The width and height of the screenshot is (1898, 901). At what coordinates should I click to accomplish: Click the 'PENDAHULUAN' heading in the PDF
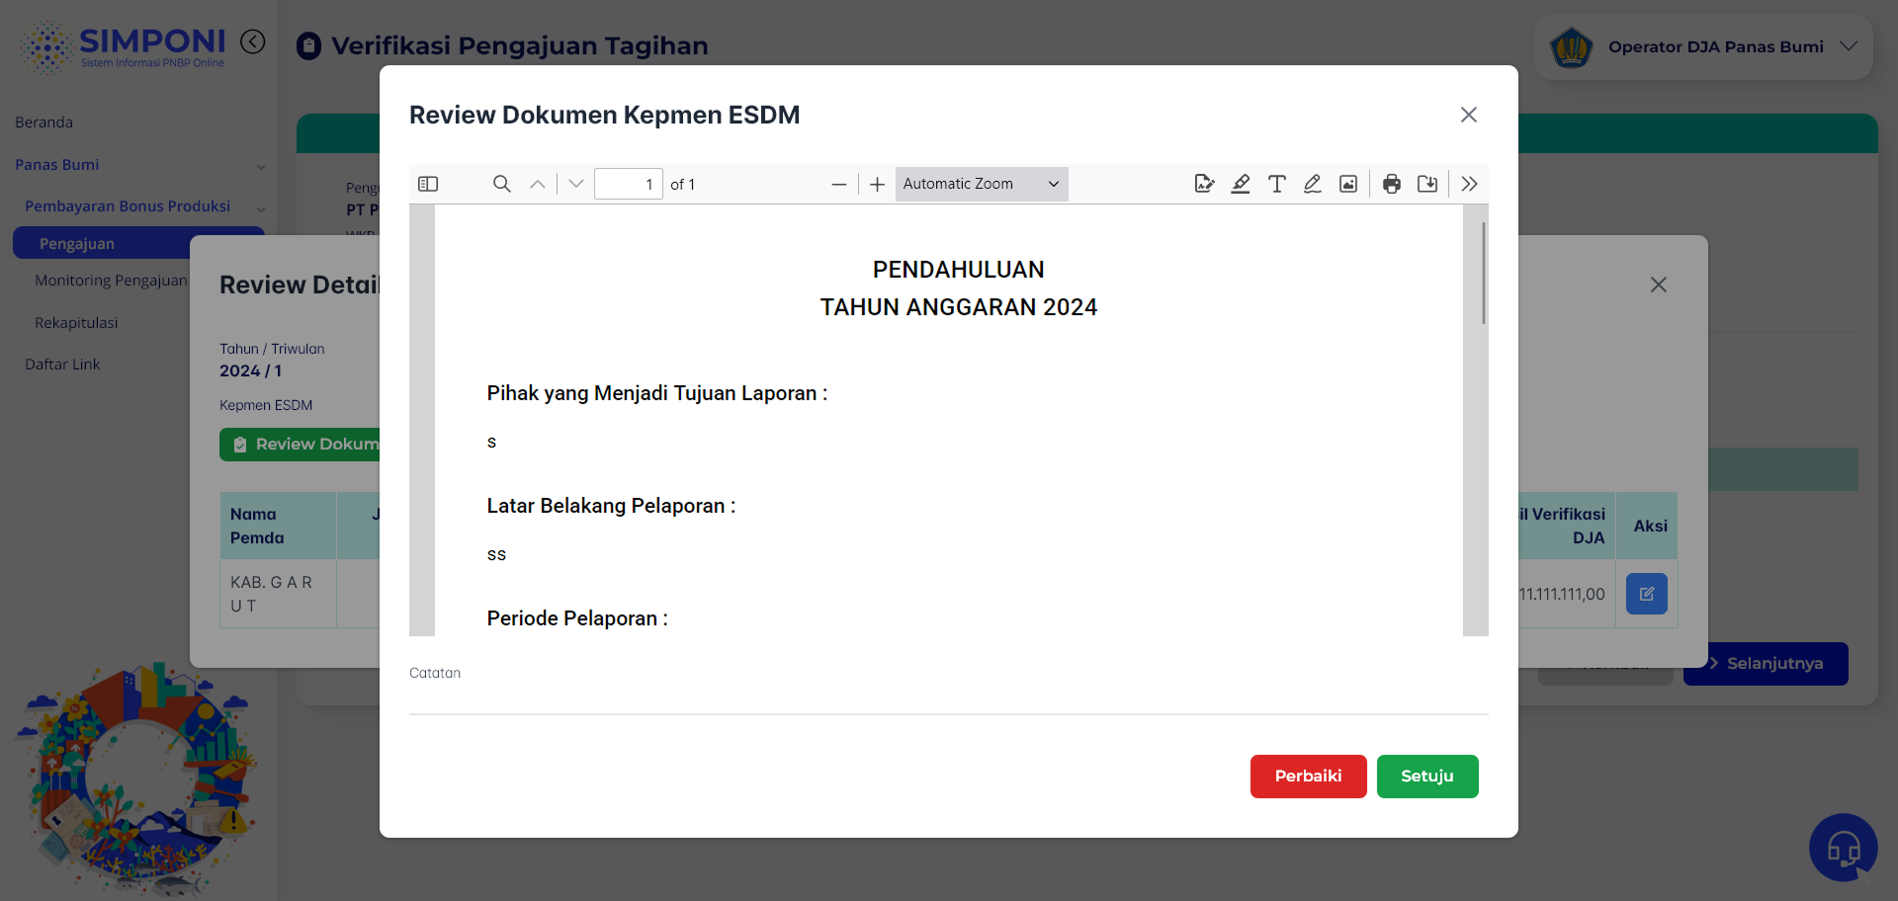click(x=958, y=270)
